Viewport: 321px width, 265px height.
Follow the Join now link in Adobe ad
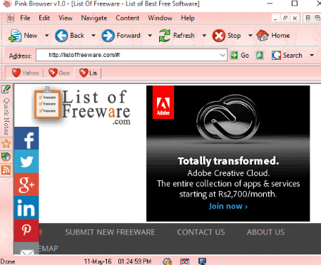pos(228,206)
